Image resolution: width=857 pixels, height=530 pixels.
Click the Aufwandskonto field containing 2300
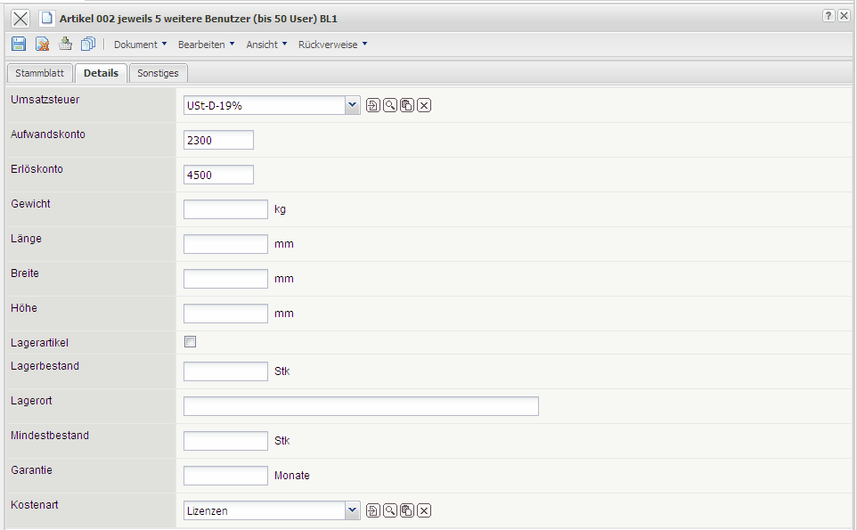pos(218,140)
